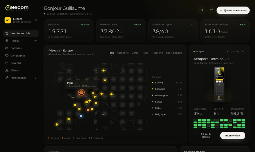Screen dimensions: 255x152
Task: Click the Campagnes monitor icon
Action: (7, 55)
